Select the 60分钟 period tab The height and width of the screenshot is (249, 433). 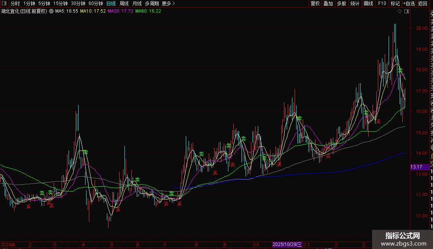pos(95,3)
